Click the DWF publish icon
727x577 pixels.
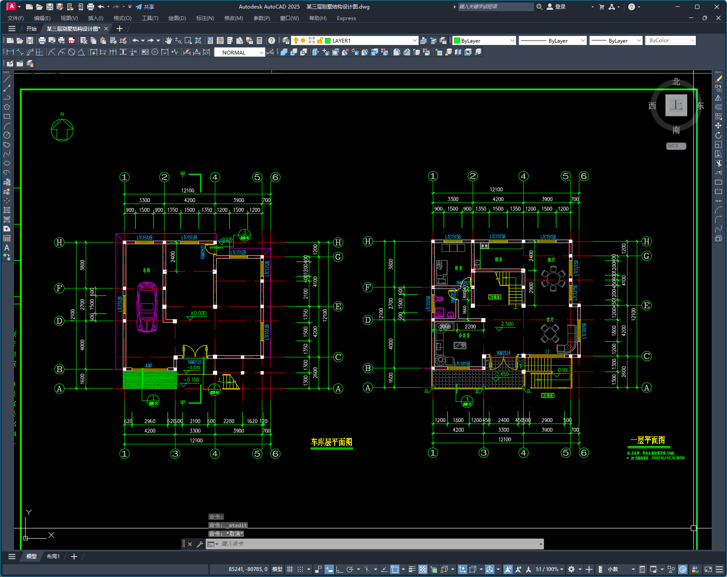(x=72, y=40)
